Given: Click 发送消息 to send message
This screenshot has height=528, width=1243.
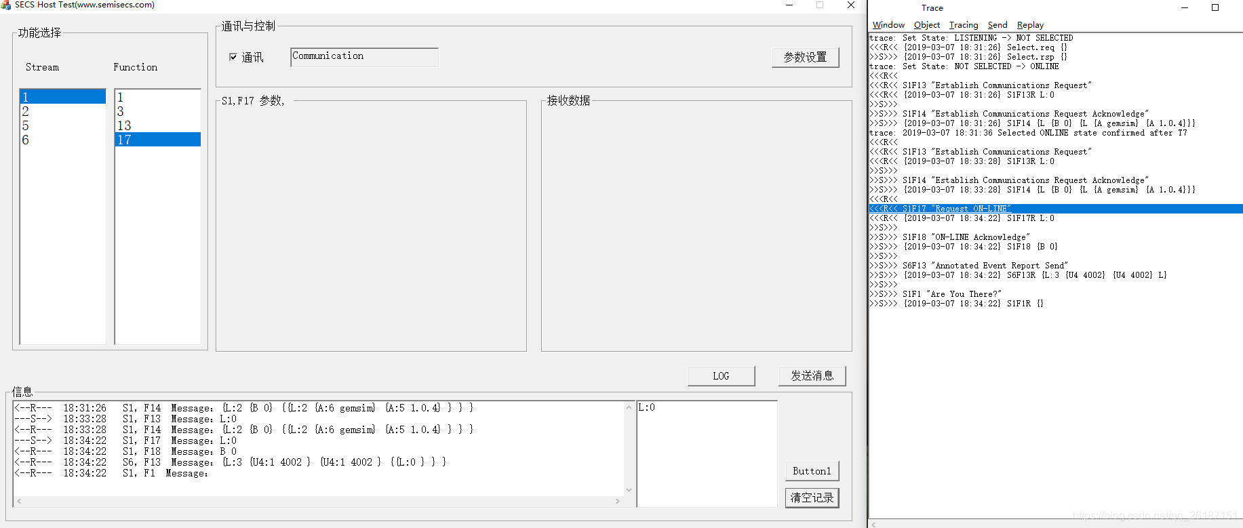Looking at the screenshot, I should pyautogui.click(x=812, y=375).
